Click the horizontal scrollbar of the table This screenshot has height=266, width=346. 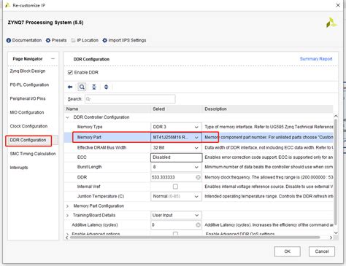click(195, 238)
